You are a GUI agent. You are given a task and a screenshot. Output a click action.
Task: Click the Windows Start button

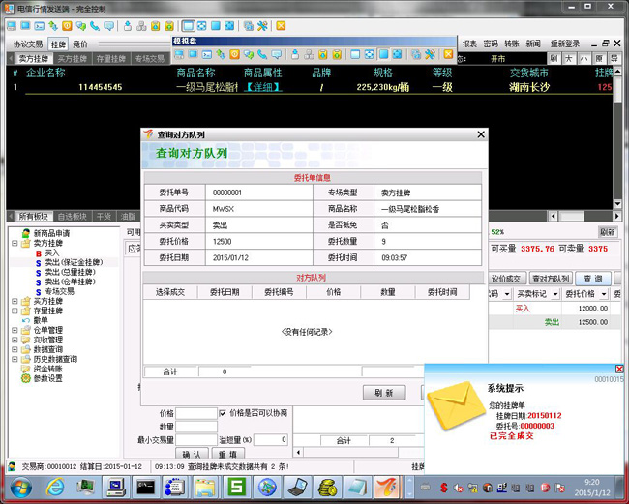[21, 488]
